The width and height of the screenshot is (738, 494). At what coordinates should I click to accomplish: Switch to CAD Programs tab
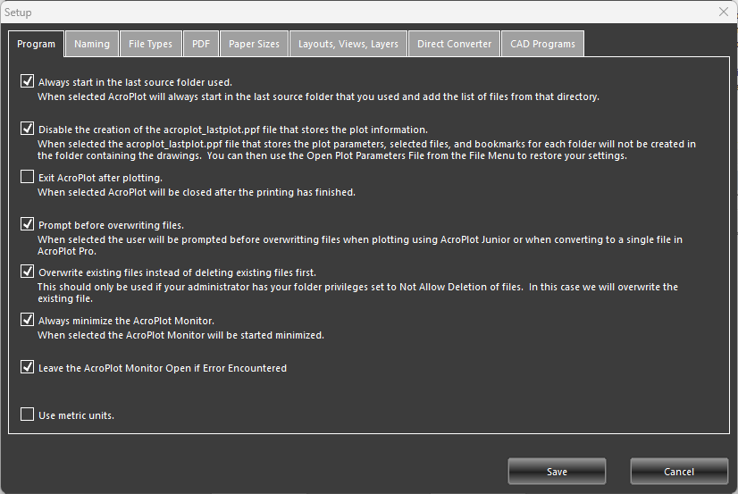point(542,44)
